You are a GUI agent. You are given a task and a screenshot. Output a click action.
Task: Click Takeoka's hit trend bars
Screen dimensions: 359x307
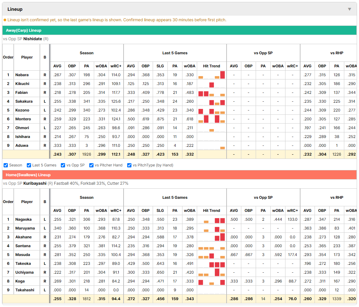point(212,264)
